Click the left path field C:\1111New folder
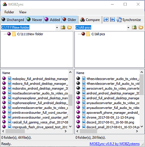Viewport: 145px width, 147px height. coord(28,27)
